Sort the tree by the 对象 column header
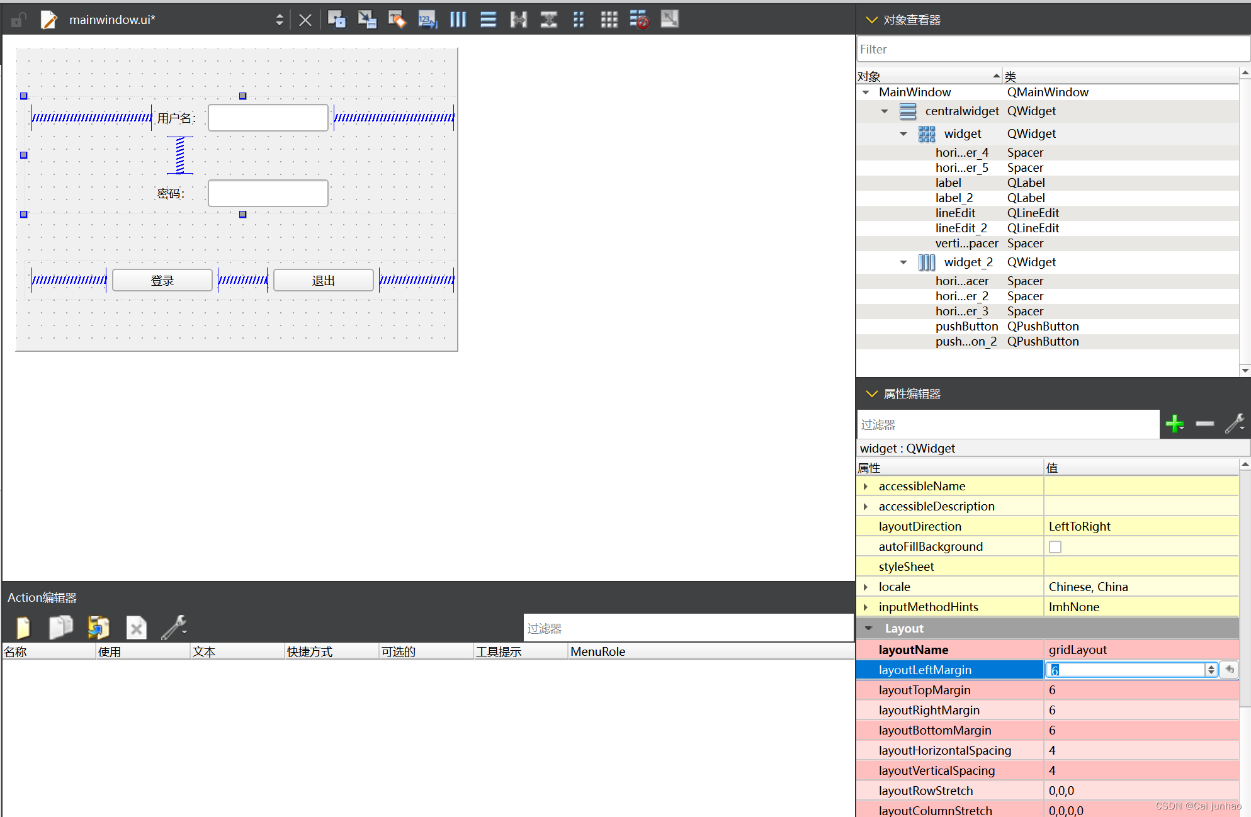This screenshot has width=1251, height=817. (x=929, y=76)
